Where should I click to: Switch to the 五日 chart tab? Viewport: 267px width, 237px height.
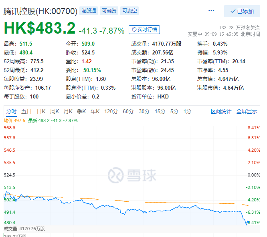tap(26, 112)
